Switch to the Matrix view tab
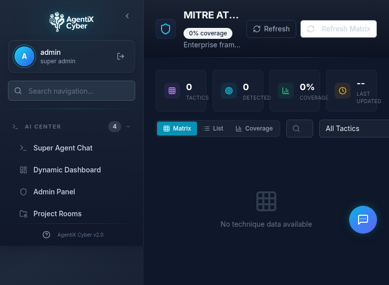This screenshot has width=389, height=285. click(x=177, y=129)
